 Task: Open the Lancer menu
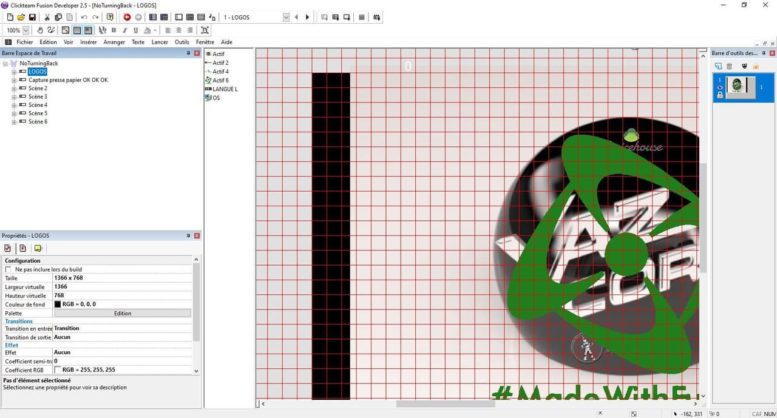(160, 42)
